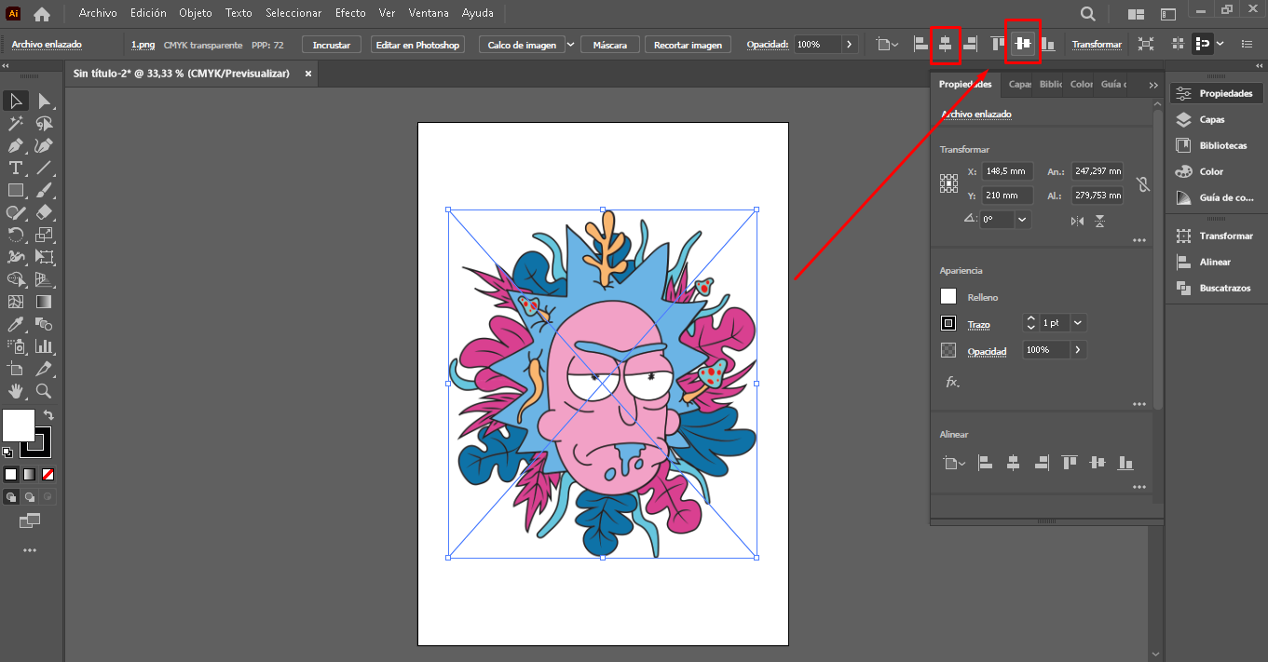Activate the Magic Wand tool
Screen dimensions: 1268x662
pyautogui.click(x=16, y=123)
